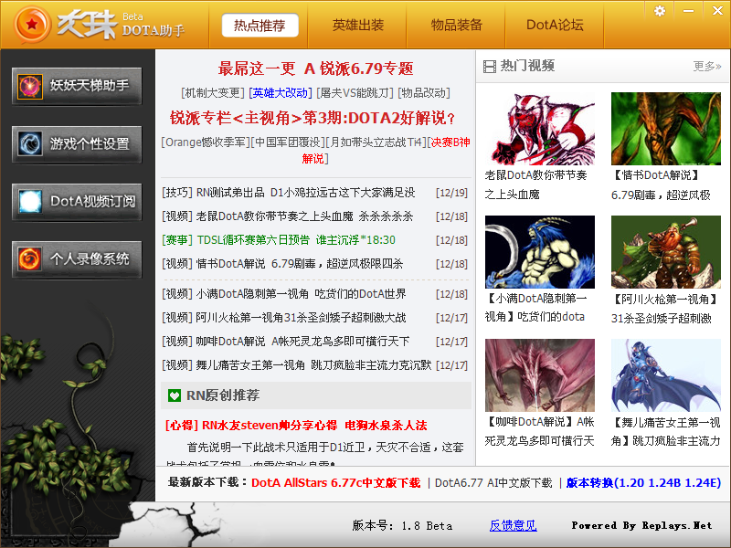The image size is (731, 548).
Task: Open the [机制大变更] link
Action: point(213,93)
